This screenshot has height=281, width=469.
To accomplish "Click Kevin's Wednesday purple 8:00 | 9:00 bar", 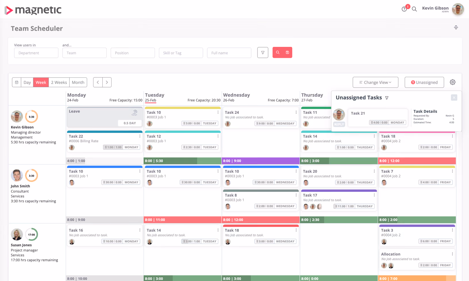I will 261,161.
